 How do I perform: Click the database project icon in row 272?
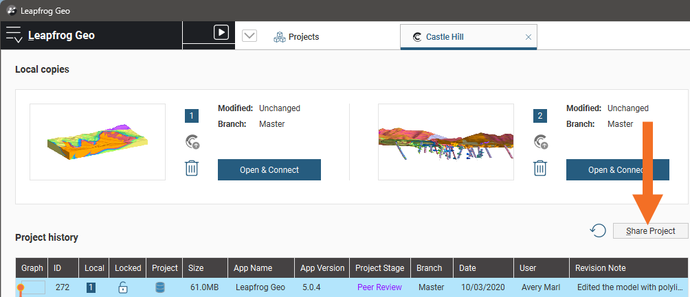pyautogui.click(x=159, y=287)
